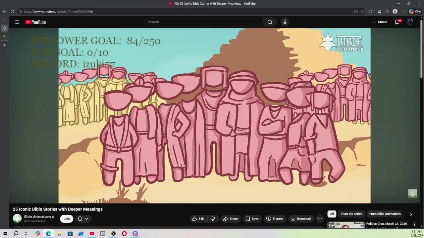This screenshot has width=424, height=238.
Task: Like the video with 14K likes
Action: [198, 218]
